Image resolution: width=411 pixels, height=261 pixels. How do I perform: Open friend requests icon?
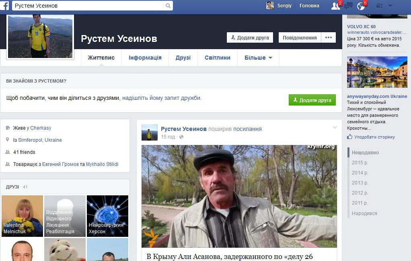(x=335, y=6)
